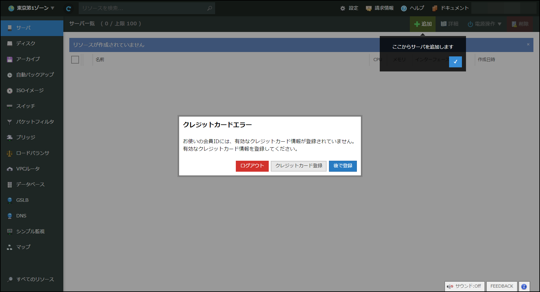Image resolution: width=540 pixels, height=292 pixels.
Task: Toggle sound with サウンド:Off button
Action: click(465, 286)
